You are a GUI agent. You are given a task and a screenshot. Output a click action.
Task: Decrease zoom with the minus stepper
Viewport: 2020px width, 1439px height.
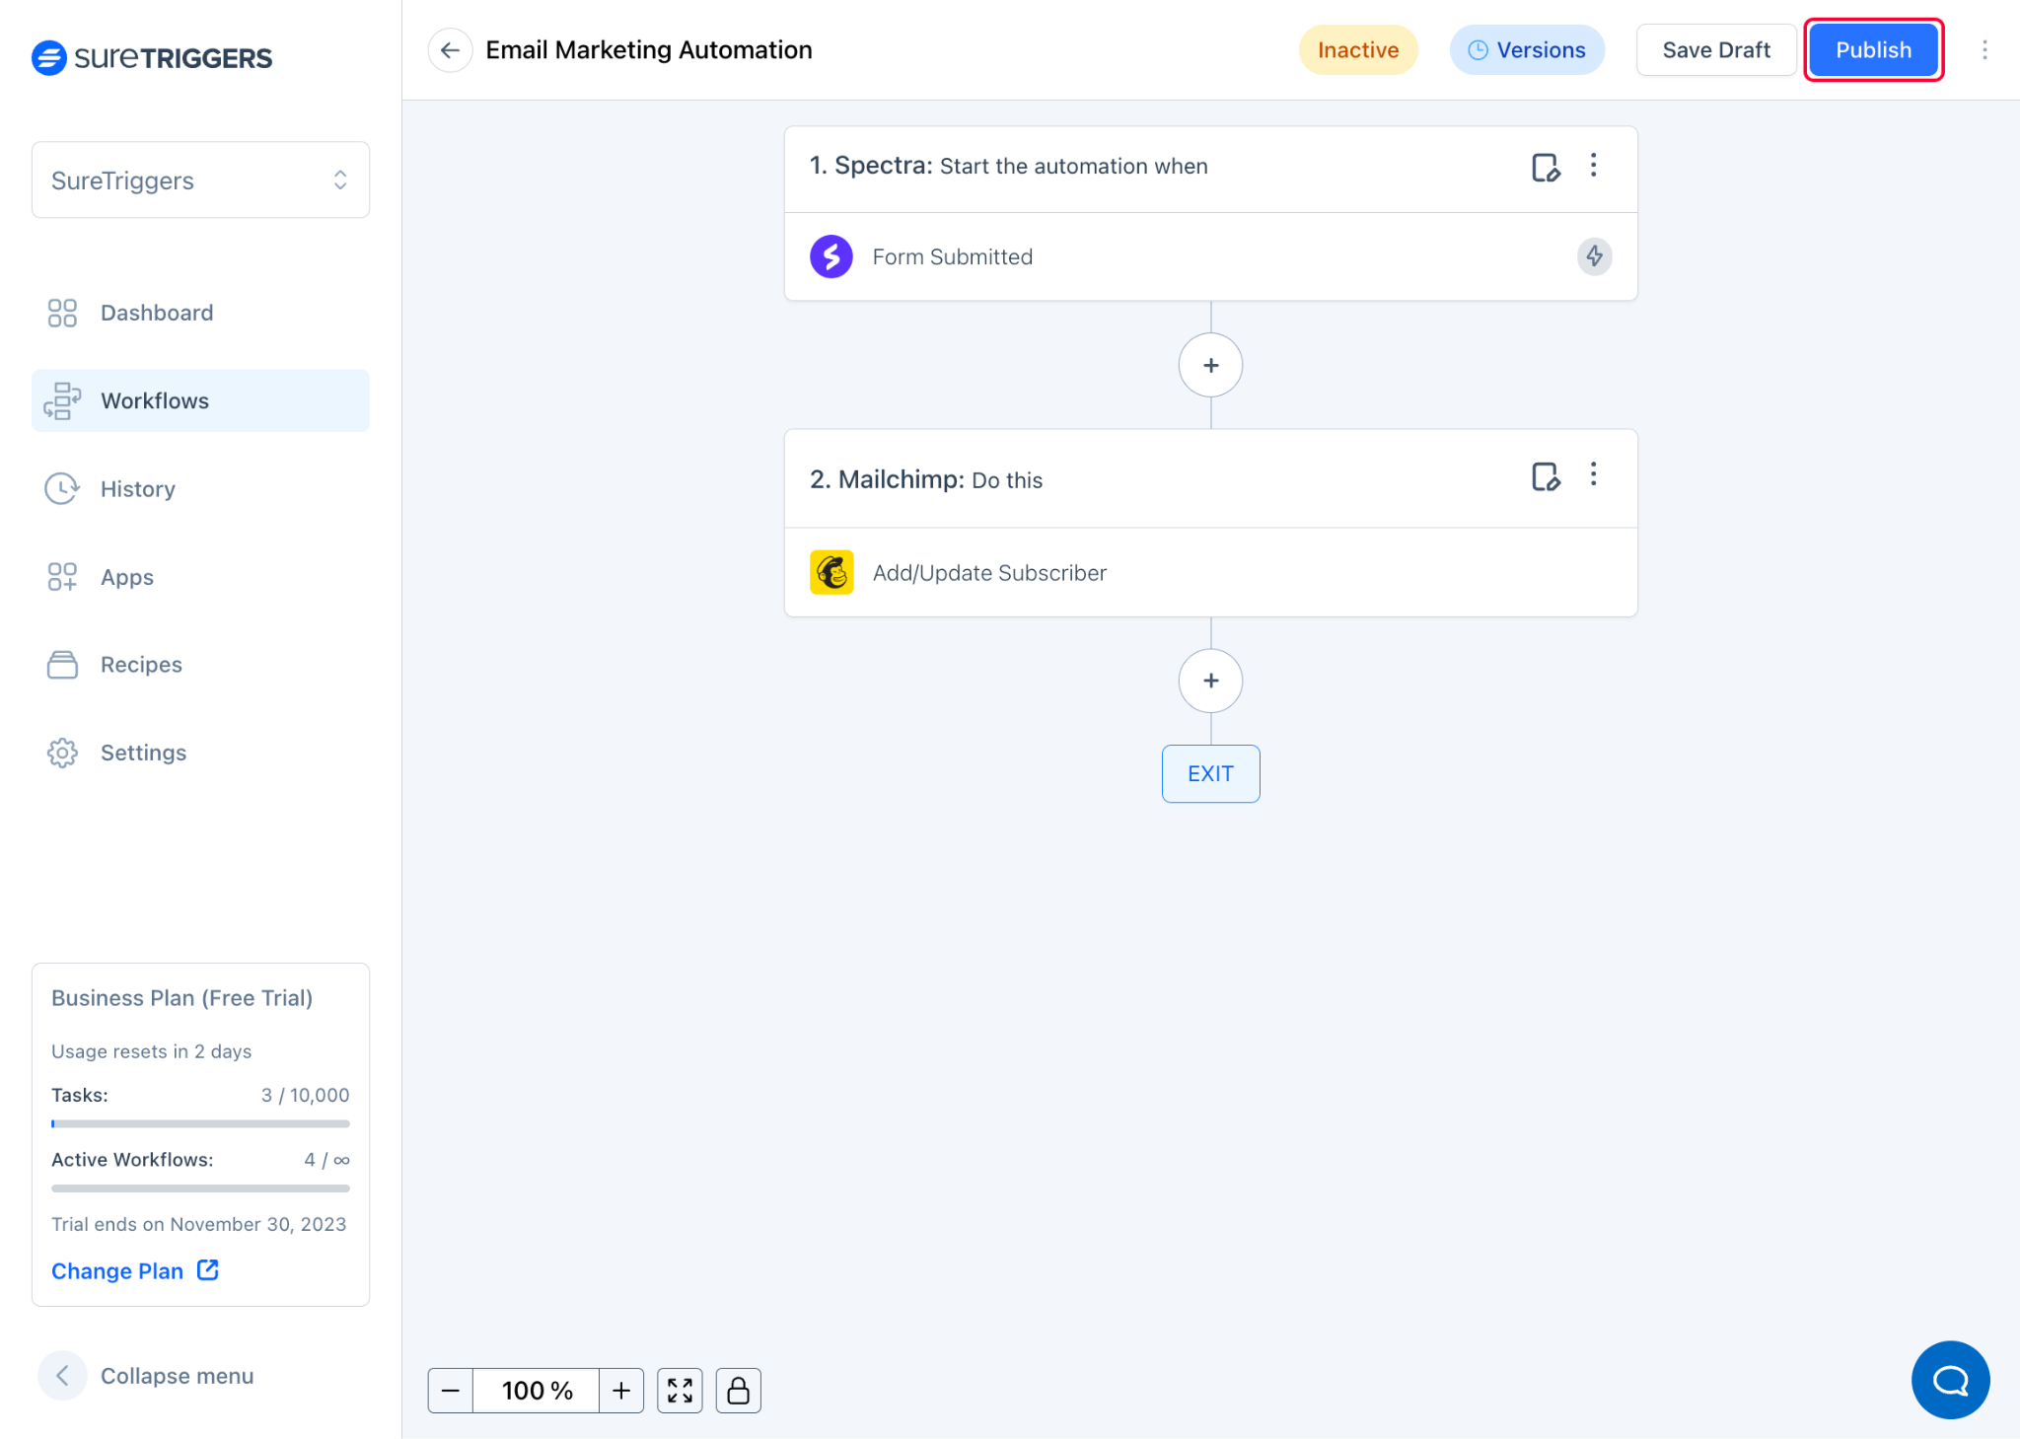point(451,1390)
